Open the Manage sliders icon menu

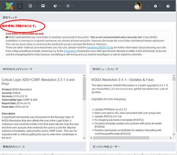[68, 6]
